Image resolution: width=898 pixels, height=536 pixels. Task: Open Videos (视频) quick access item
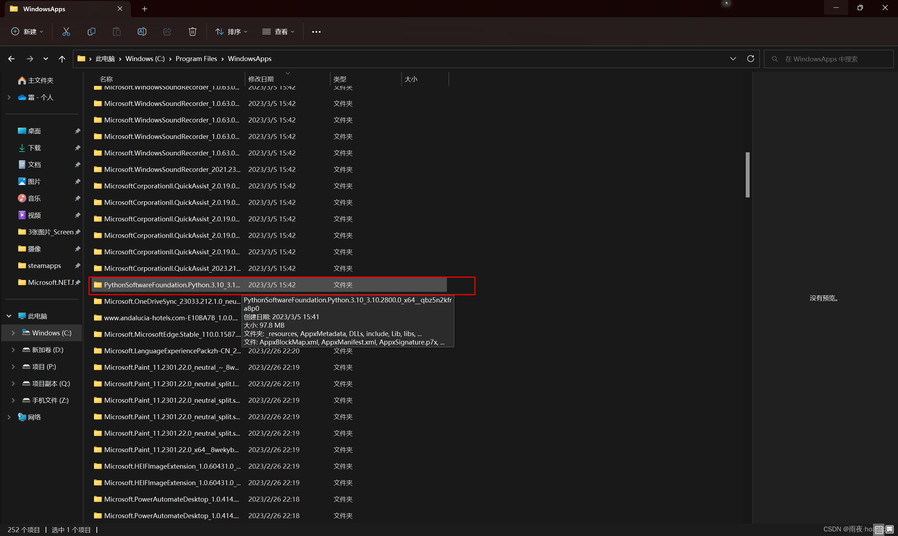click(x=29, y=215)
